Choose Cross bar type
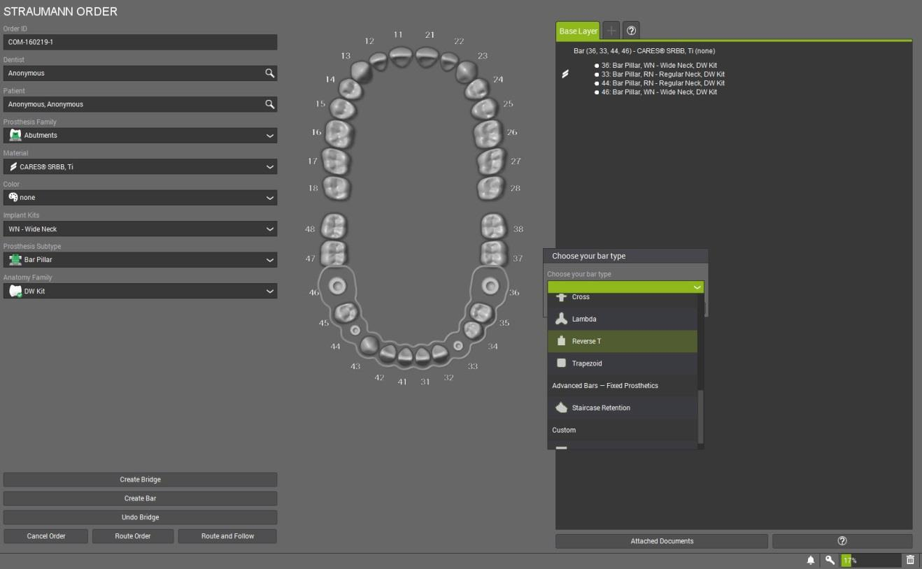This screenshot has height=569, width=922. 622,298
